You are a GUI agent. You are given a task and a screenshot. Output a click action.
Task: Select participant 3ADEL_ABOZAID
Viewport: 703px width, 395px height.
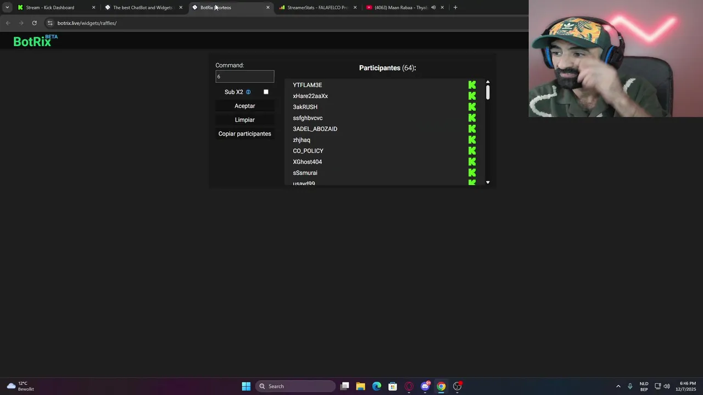(x=315, y=129)
